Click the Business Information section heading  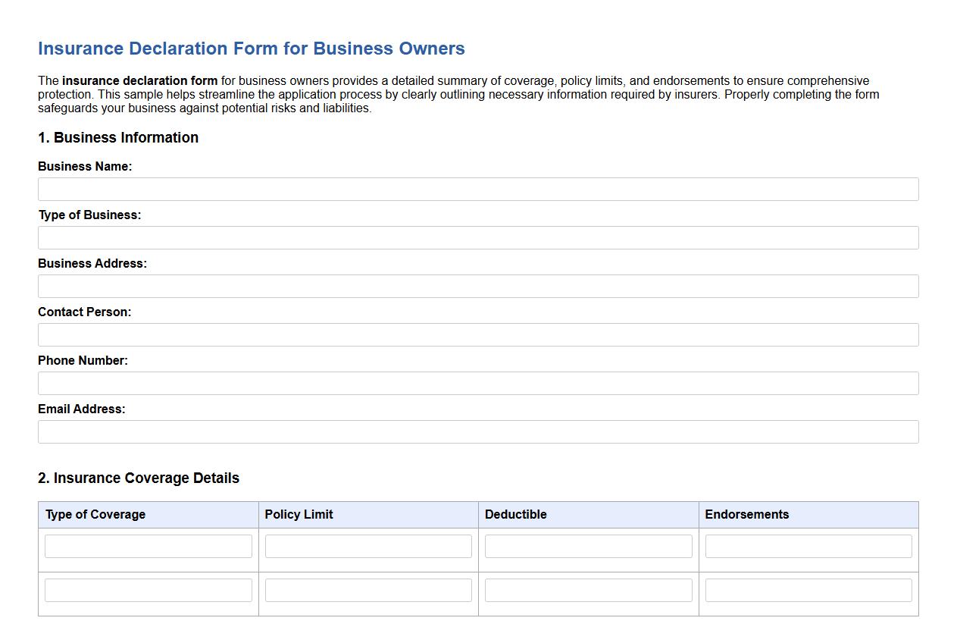pos(118,137)
